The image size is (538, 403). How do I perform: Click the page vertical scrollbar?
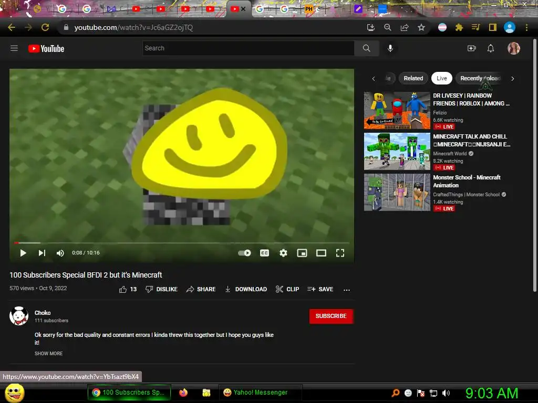pos(534,164)
